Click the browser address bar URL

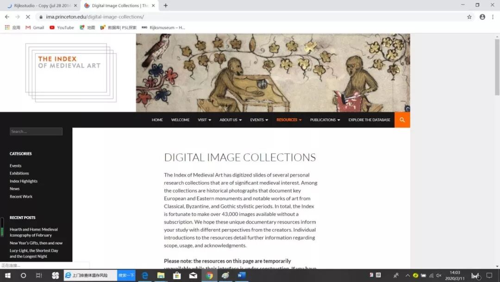(95, 17)
